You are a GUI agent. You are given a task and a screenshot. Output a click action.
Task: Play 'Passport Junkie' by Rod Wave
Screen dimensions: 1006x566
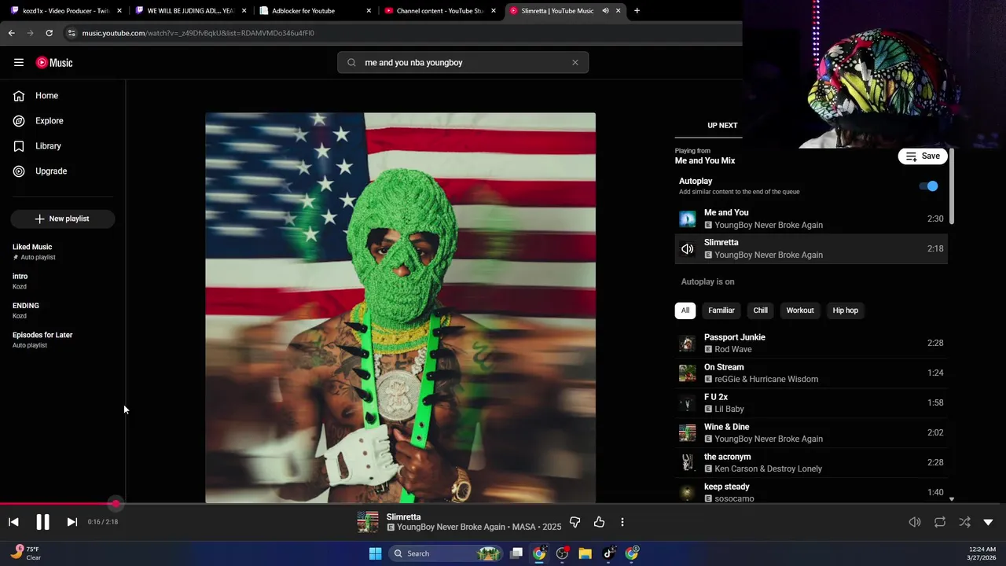(811, 344)
